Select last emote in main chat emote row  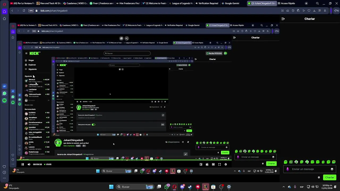click(334, 162)
